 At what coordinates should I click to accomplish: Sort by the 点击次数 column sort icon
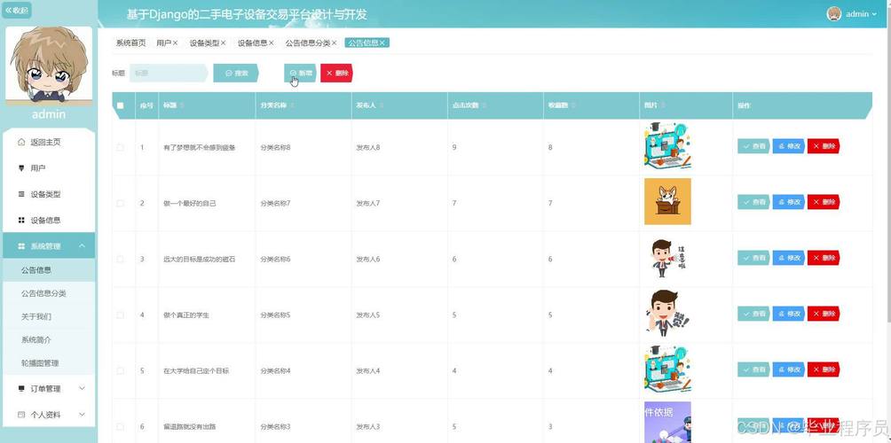point(485,105)
